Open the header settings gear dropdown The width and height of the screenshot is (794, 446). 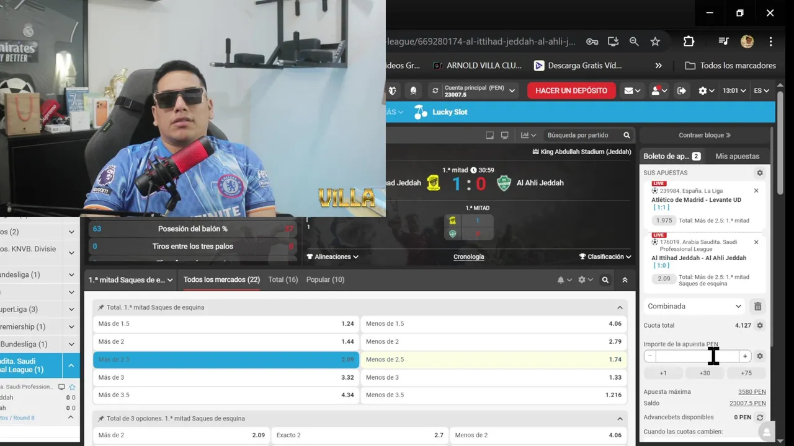tap(706, 90)
